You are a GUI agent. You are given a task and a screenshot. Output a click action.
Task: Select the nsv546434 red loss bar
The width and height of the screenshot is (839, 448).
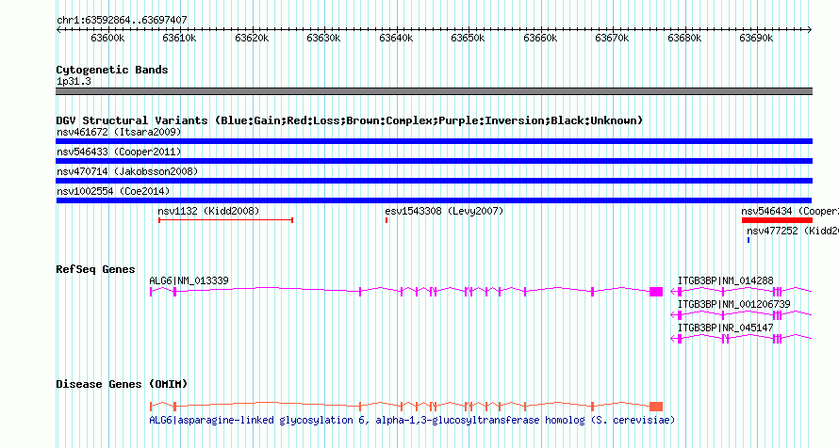777,220
